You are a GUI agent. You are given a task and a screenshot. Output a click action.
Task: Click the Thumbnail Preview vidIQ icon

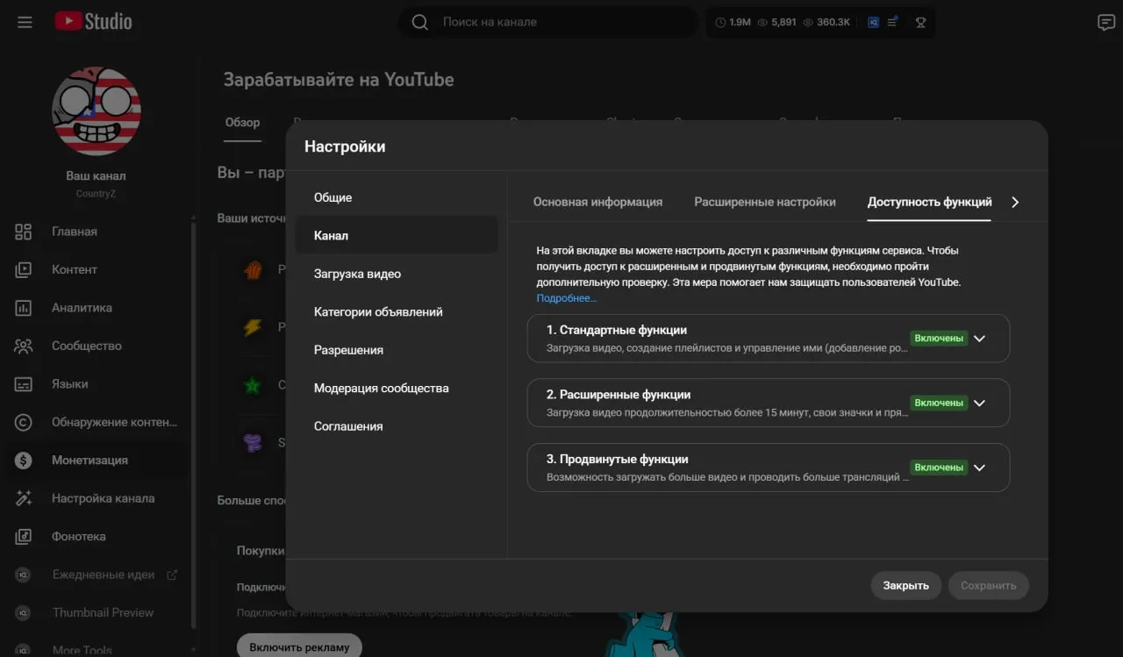pos(24,612)
